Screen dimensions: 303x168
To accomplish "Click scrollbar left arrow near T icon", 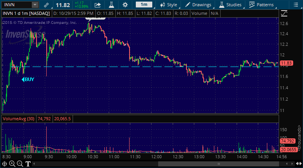I will (34, 164).
